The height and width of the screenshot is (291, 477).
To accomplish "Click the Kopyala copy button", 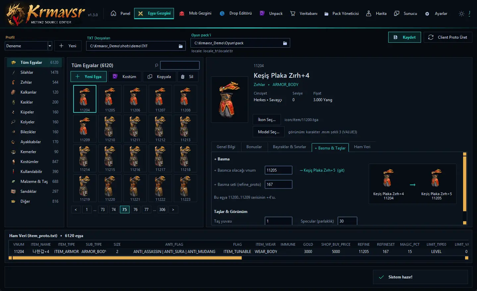I will (159, 76).
